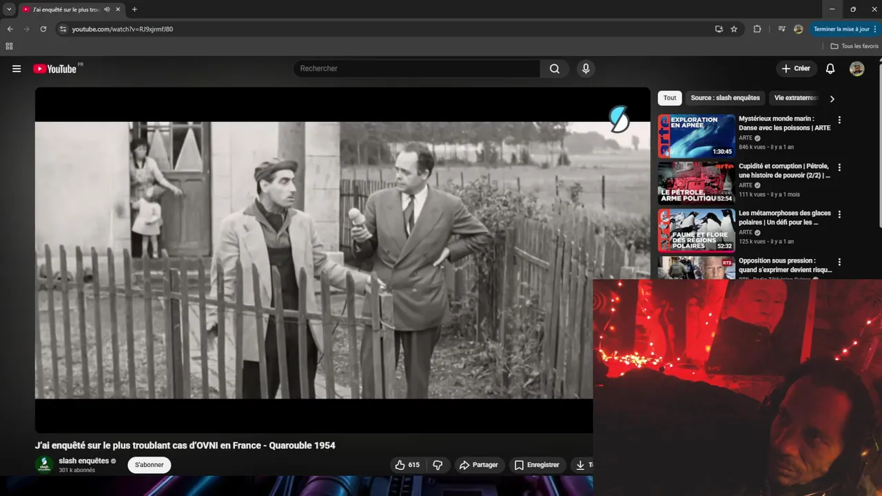Click the Enregistrer button
The height and width of the screenshot is (496, 882).
coord(537,465)
